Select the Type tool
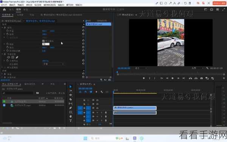Image resolution: width=227 pixels, height=142 pixels. [x=71, y=120]
